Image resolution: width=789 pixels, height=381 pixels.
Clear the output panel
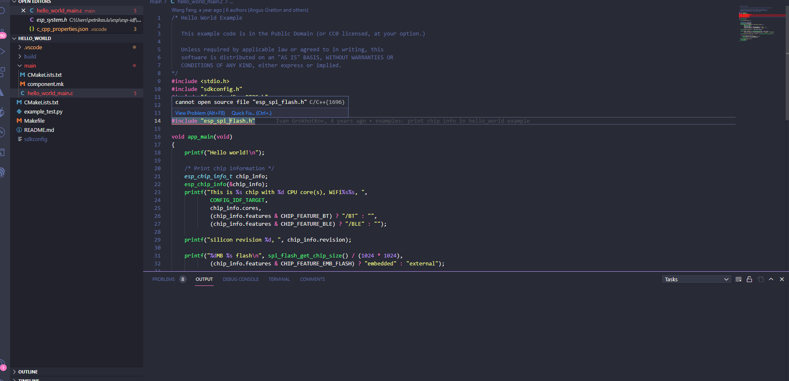[x=738, y=279]
